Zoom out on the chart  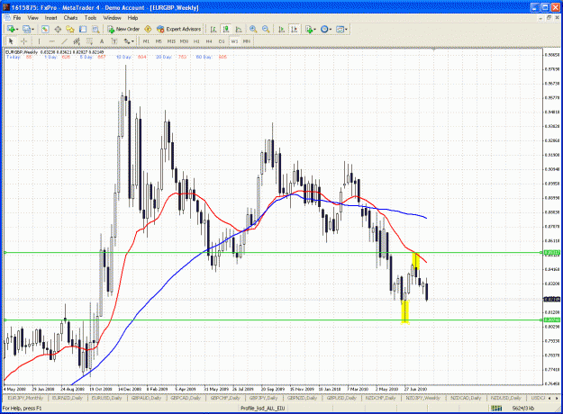266,30
